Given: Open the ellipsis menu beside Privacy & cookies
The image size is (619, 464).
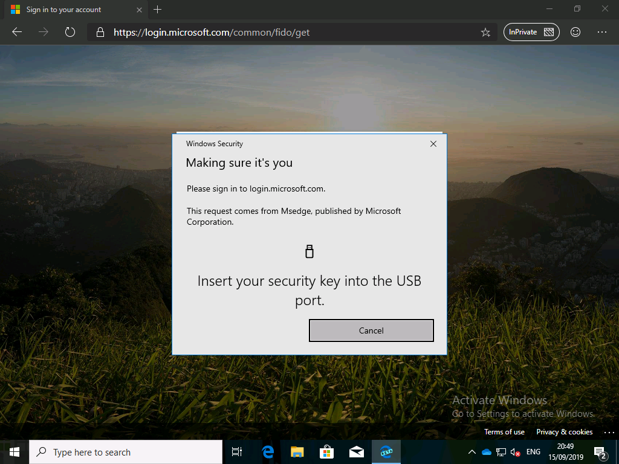Looking at the screenshot, I should point(609,431).
